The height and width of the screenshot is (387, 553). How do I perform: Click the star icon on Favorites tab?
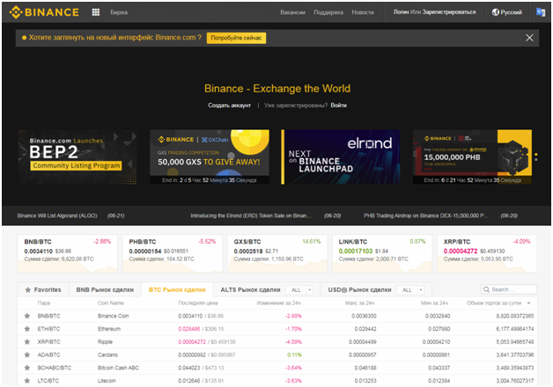pyautogui.click(x=28, y=289)
